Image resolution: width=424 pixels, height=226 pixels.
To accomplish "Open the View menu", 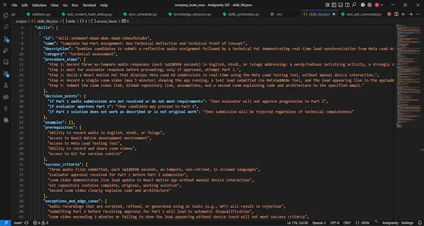I will 55,5.
